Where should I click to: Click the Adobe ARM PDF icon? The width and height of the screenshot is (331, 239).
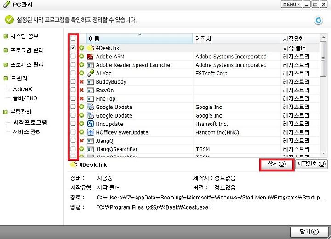tap(91, 57)
